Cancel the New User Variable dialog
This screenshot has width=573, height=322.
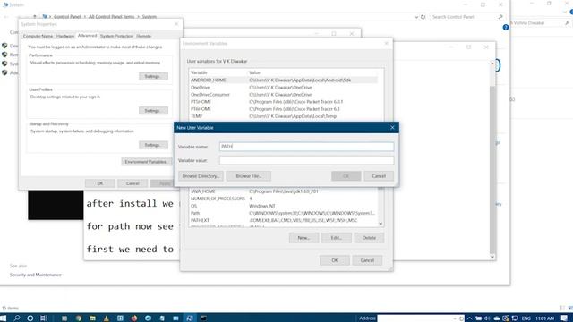[379, 176]
